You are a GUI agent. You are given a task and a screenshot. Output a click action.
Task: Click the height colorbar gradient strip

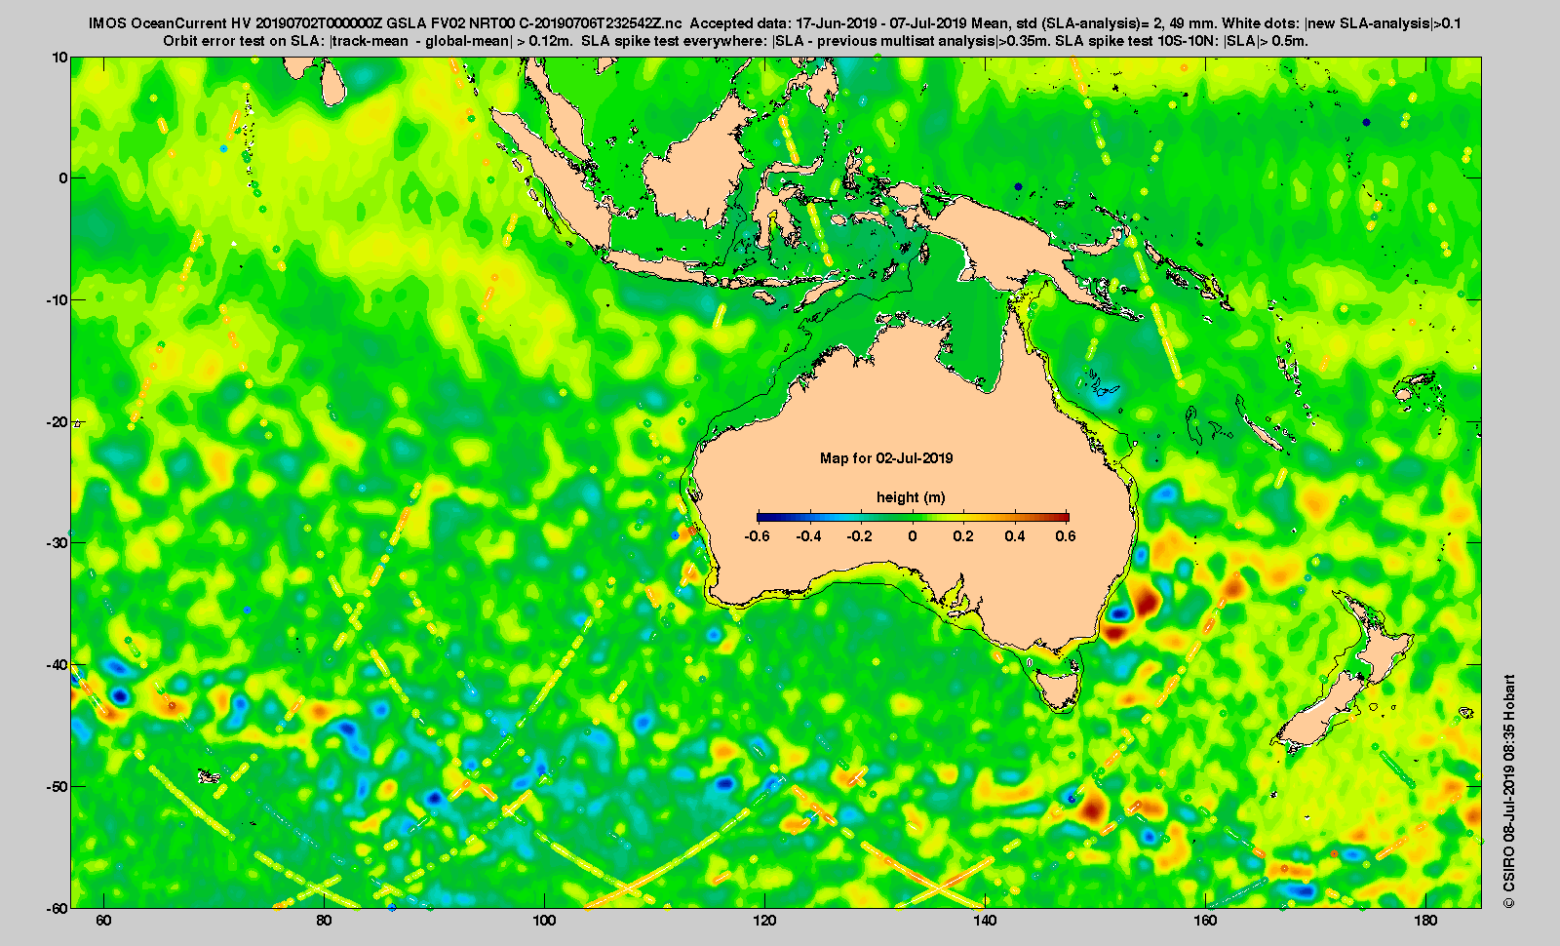[x=913, y=517]
